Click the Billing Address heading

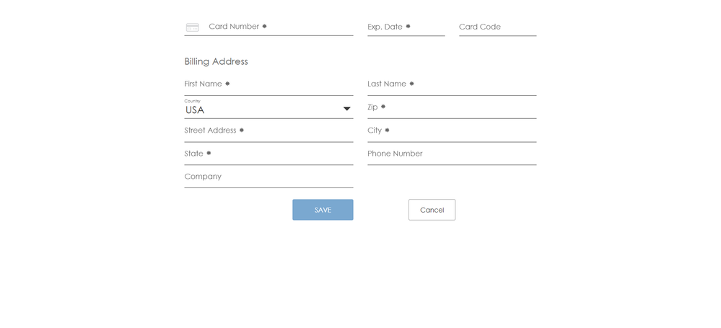click(216, 61)
